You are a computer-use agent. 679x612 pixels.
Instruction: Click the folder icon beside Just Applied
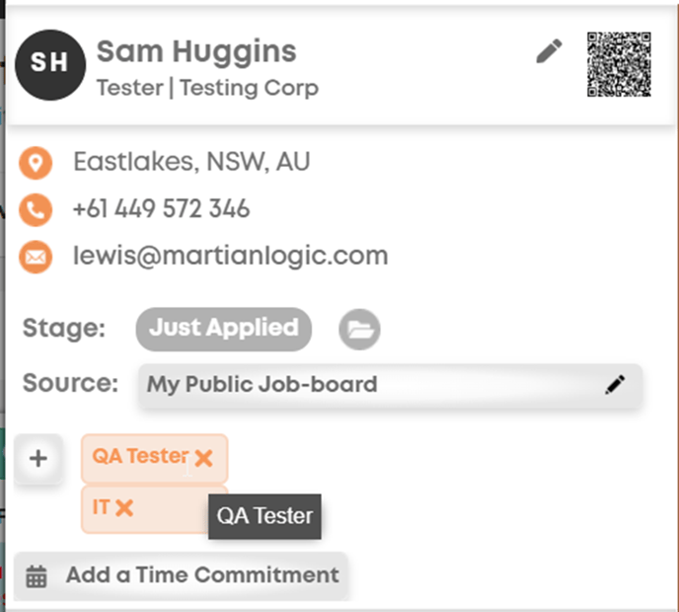[359, 329]
